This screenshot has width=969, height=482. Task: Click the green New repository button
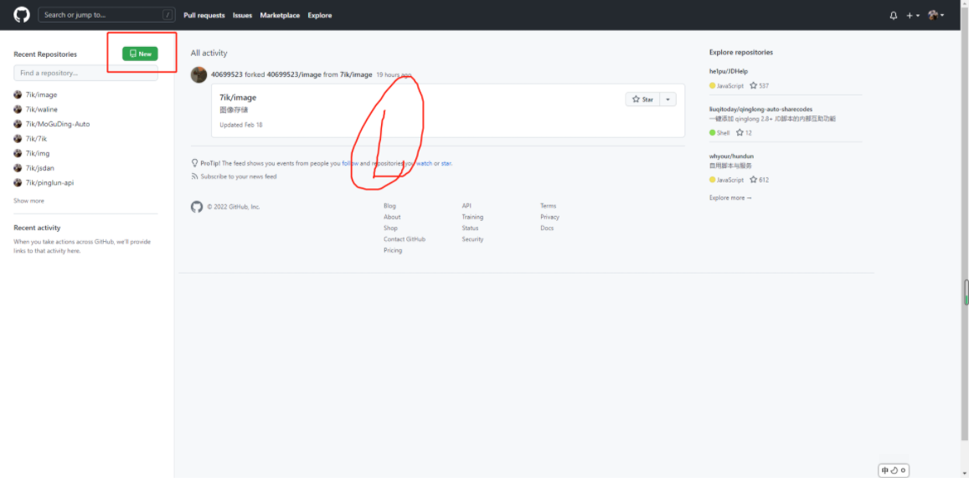pos(140,54)
